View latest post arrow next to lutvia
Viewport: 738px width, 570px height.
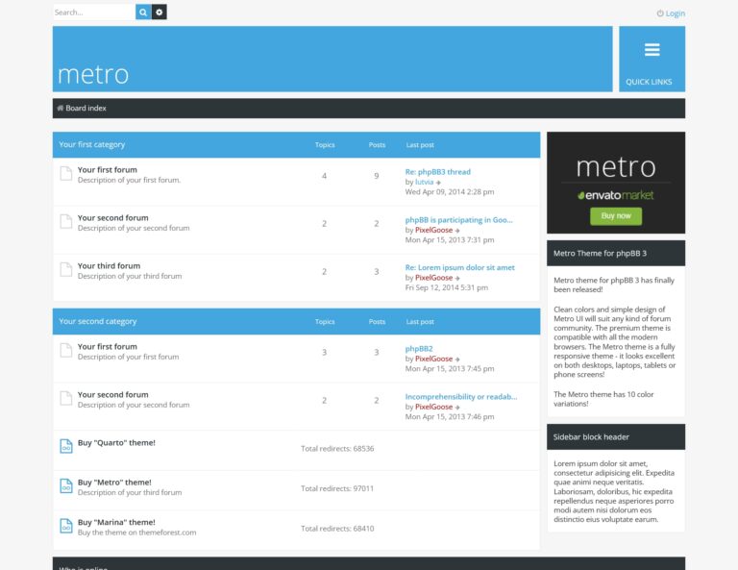[x=438, y=183]
